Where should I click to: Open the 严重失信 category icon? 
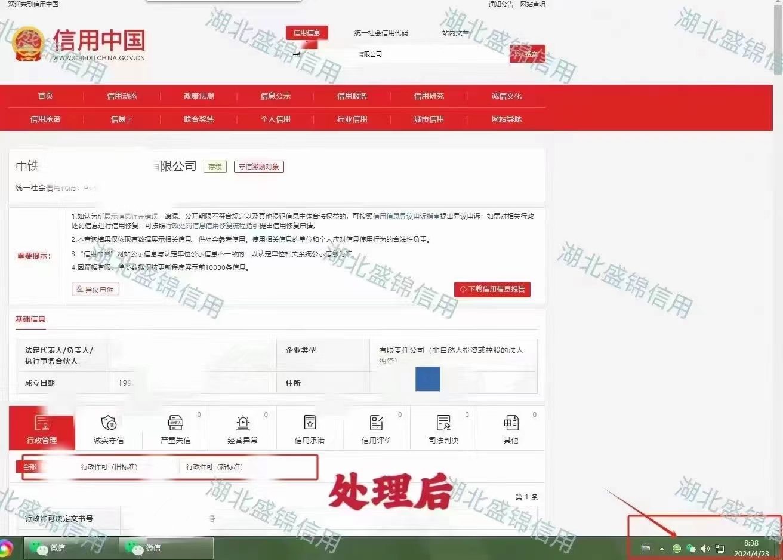pyautogui.click(x=175, y=423)
